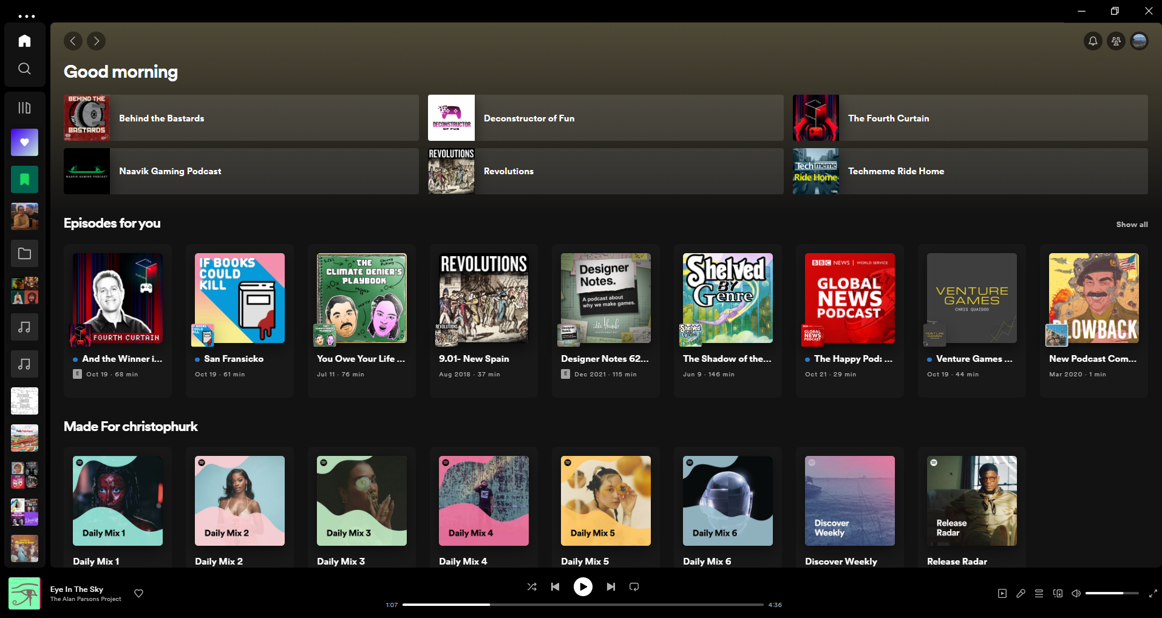Open Daily Mix 2 playlist
1162x618 pixels.
pos(240,508)
